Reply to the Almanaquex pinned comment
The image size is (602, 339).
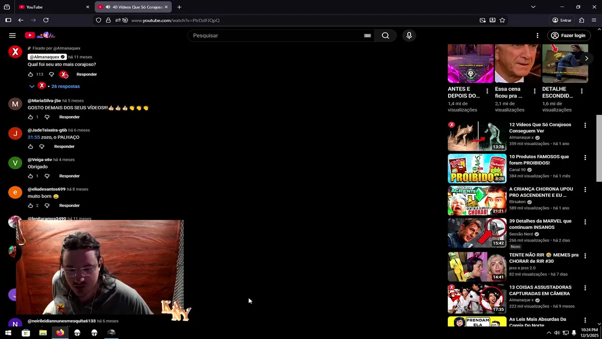tap(87, 74)
